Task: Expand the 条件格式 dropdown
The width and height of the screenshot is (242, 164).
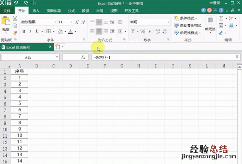Action: click(186, 18)
